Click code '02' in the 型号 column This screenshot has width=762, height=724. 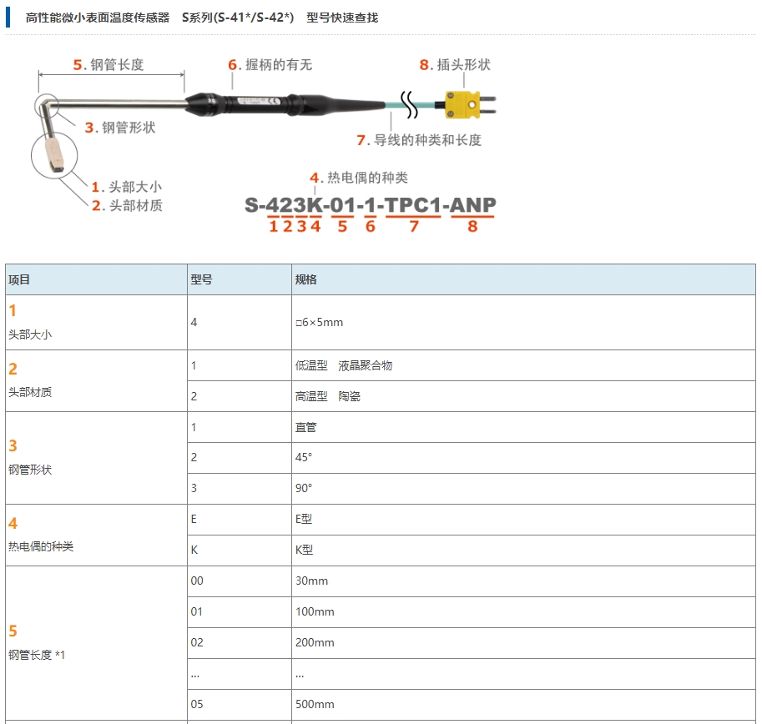click(x=240, y=643)
